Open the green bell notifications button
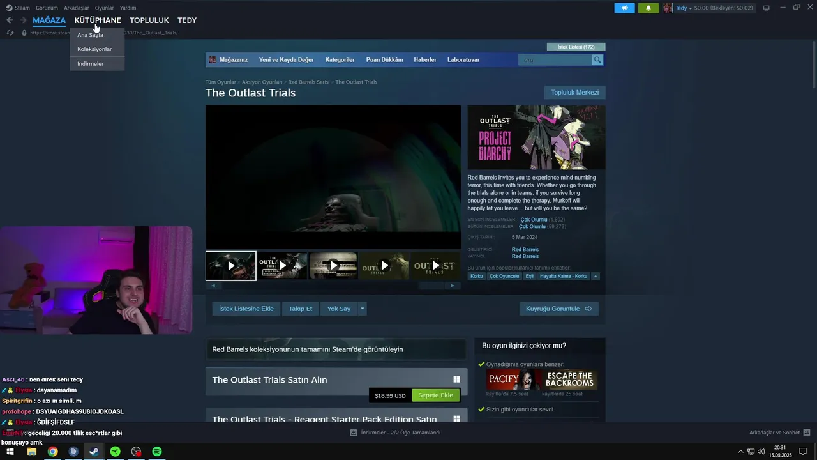817x460 pixels. (648, 8)
